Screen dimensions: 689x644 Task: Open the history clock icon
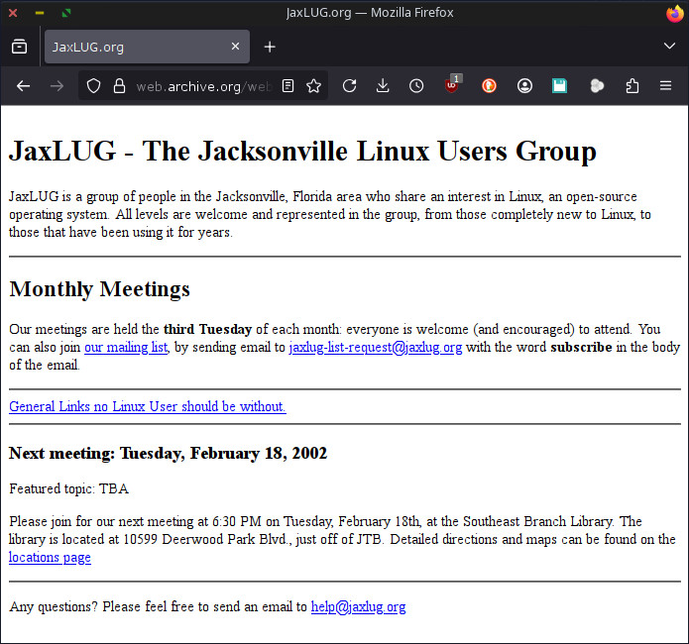coord(416,86)
